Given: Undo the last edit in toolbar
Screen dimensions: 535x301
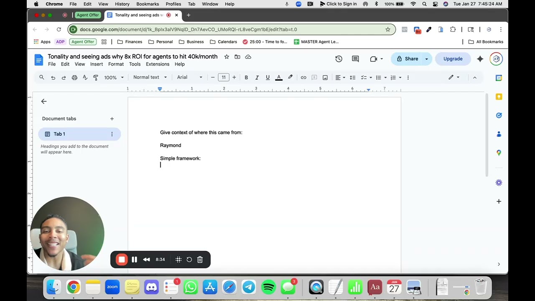Looking at the screenshot, I should (53, 77).
